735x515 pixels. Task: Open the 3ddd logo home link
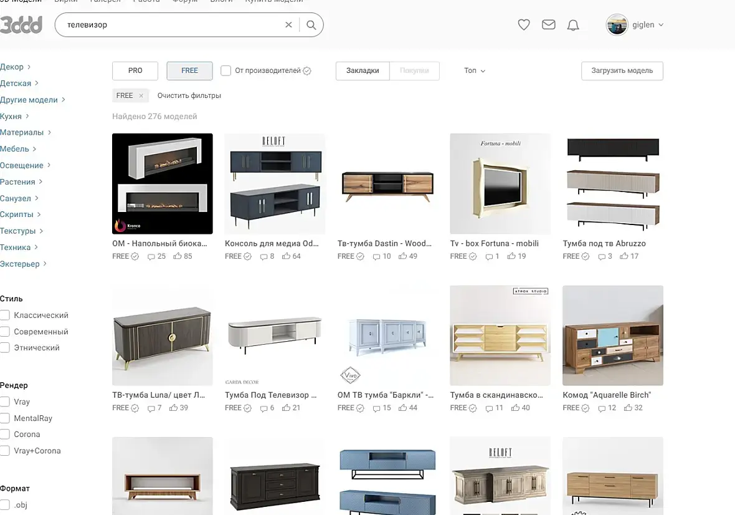pos(21,25)
